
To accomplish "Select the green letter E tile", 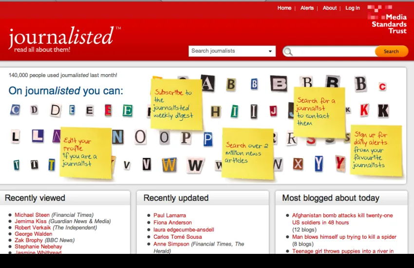I will (127, 111).
